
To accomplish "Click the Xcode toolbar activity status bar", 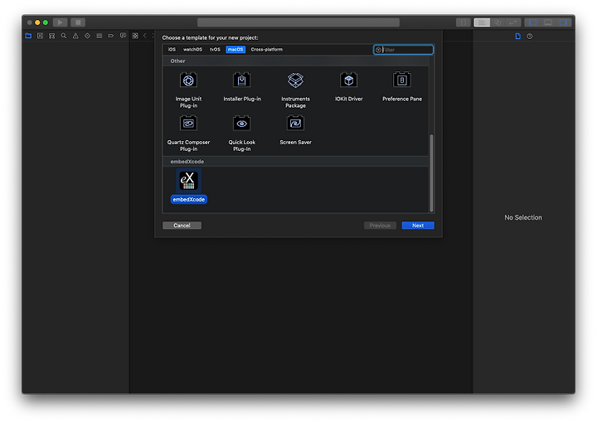I will [x=298, y=22].
